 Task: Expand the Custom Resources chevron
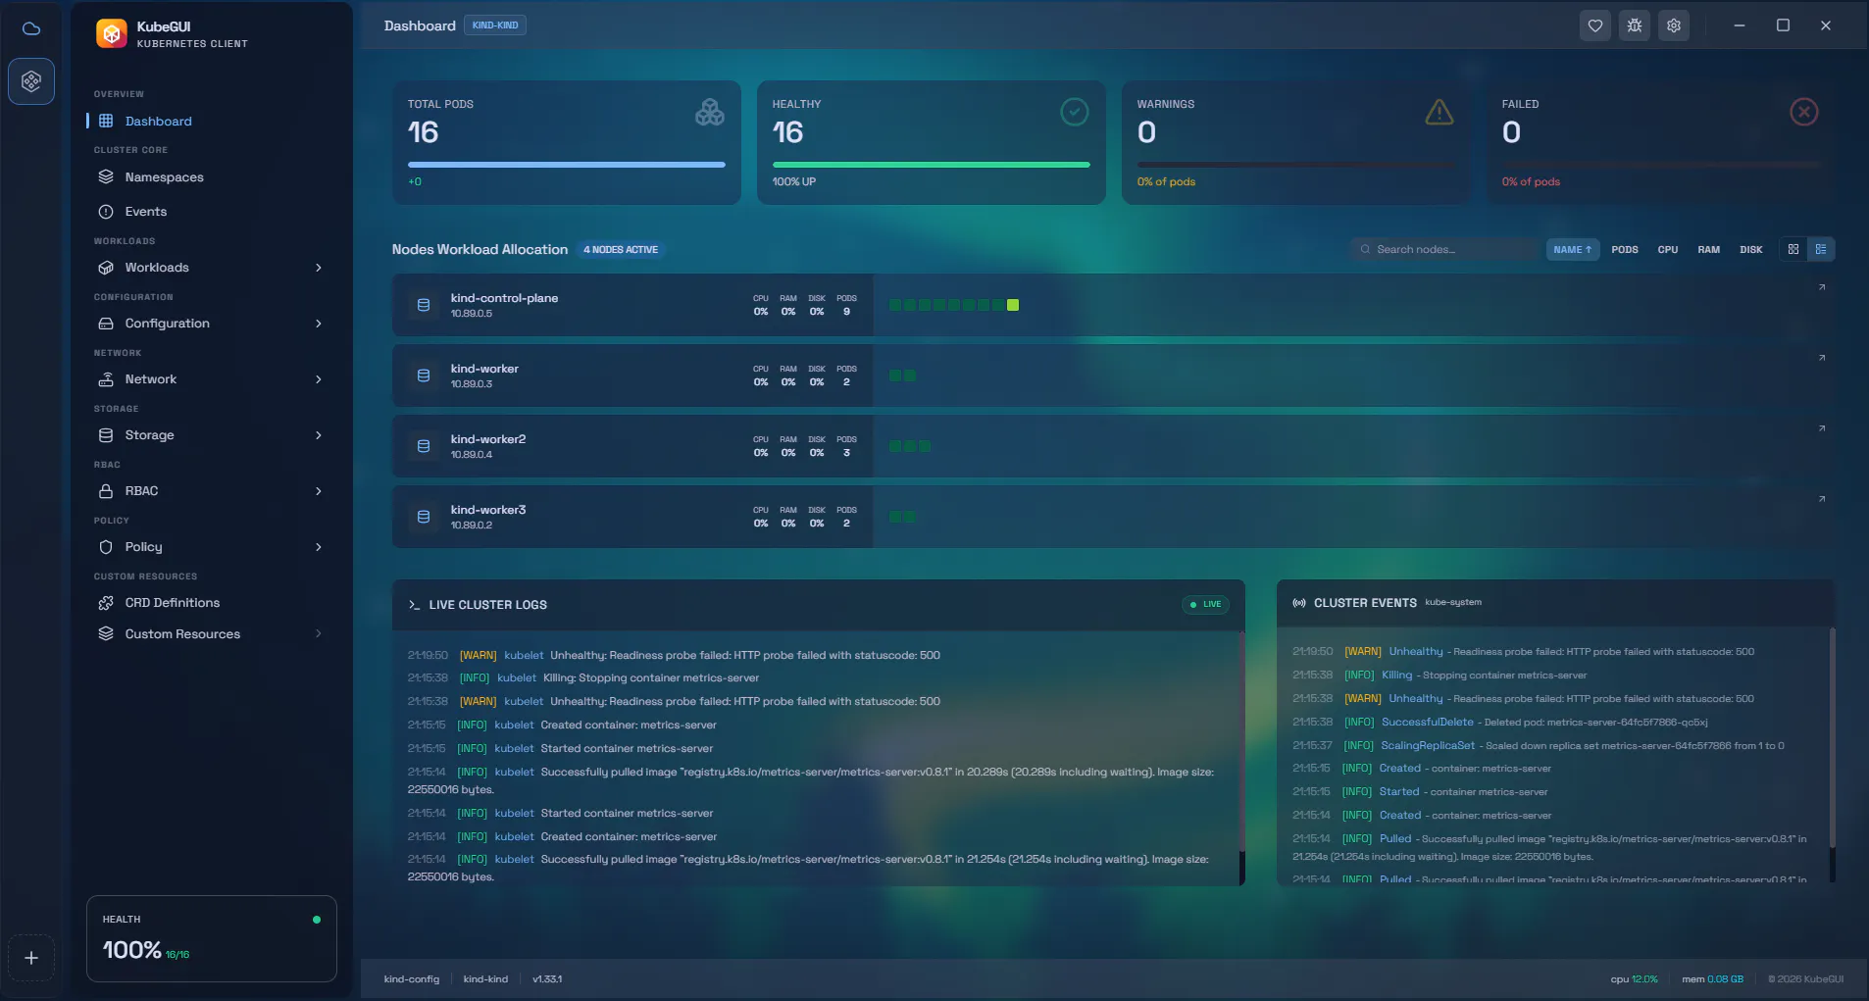pyautogui.click(x=319, y=634)
